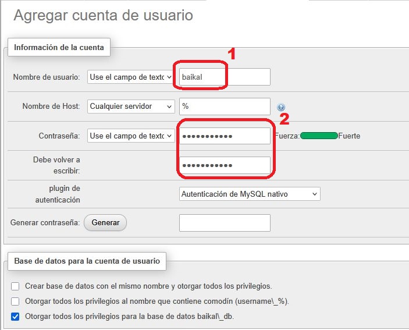The width and height of the screenshot is (409, 330).
Task: Click the blue help icon beside the host field
Action: (x=281, y=107)
